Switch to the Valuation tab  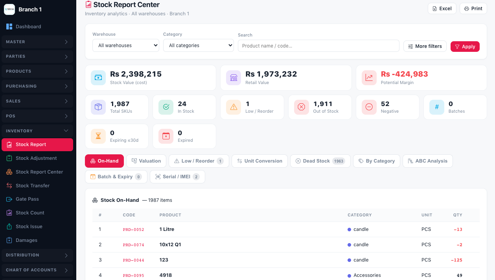(146, 161)
